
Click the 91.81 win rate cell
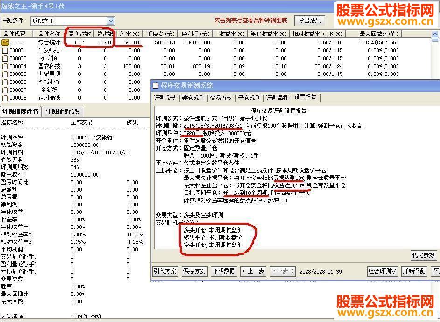(133, 42)
